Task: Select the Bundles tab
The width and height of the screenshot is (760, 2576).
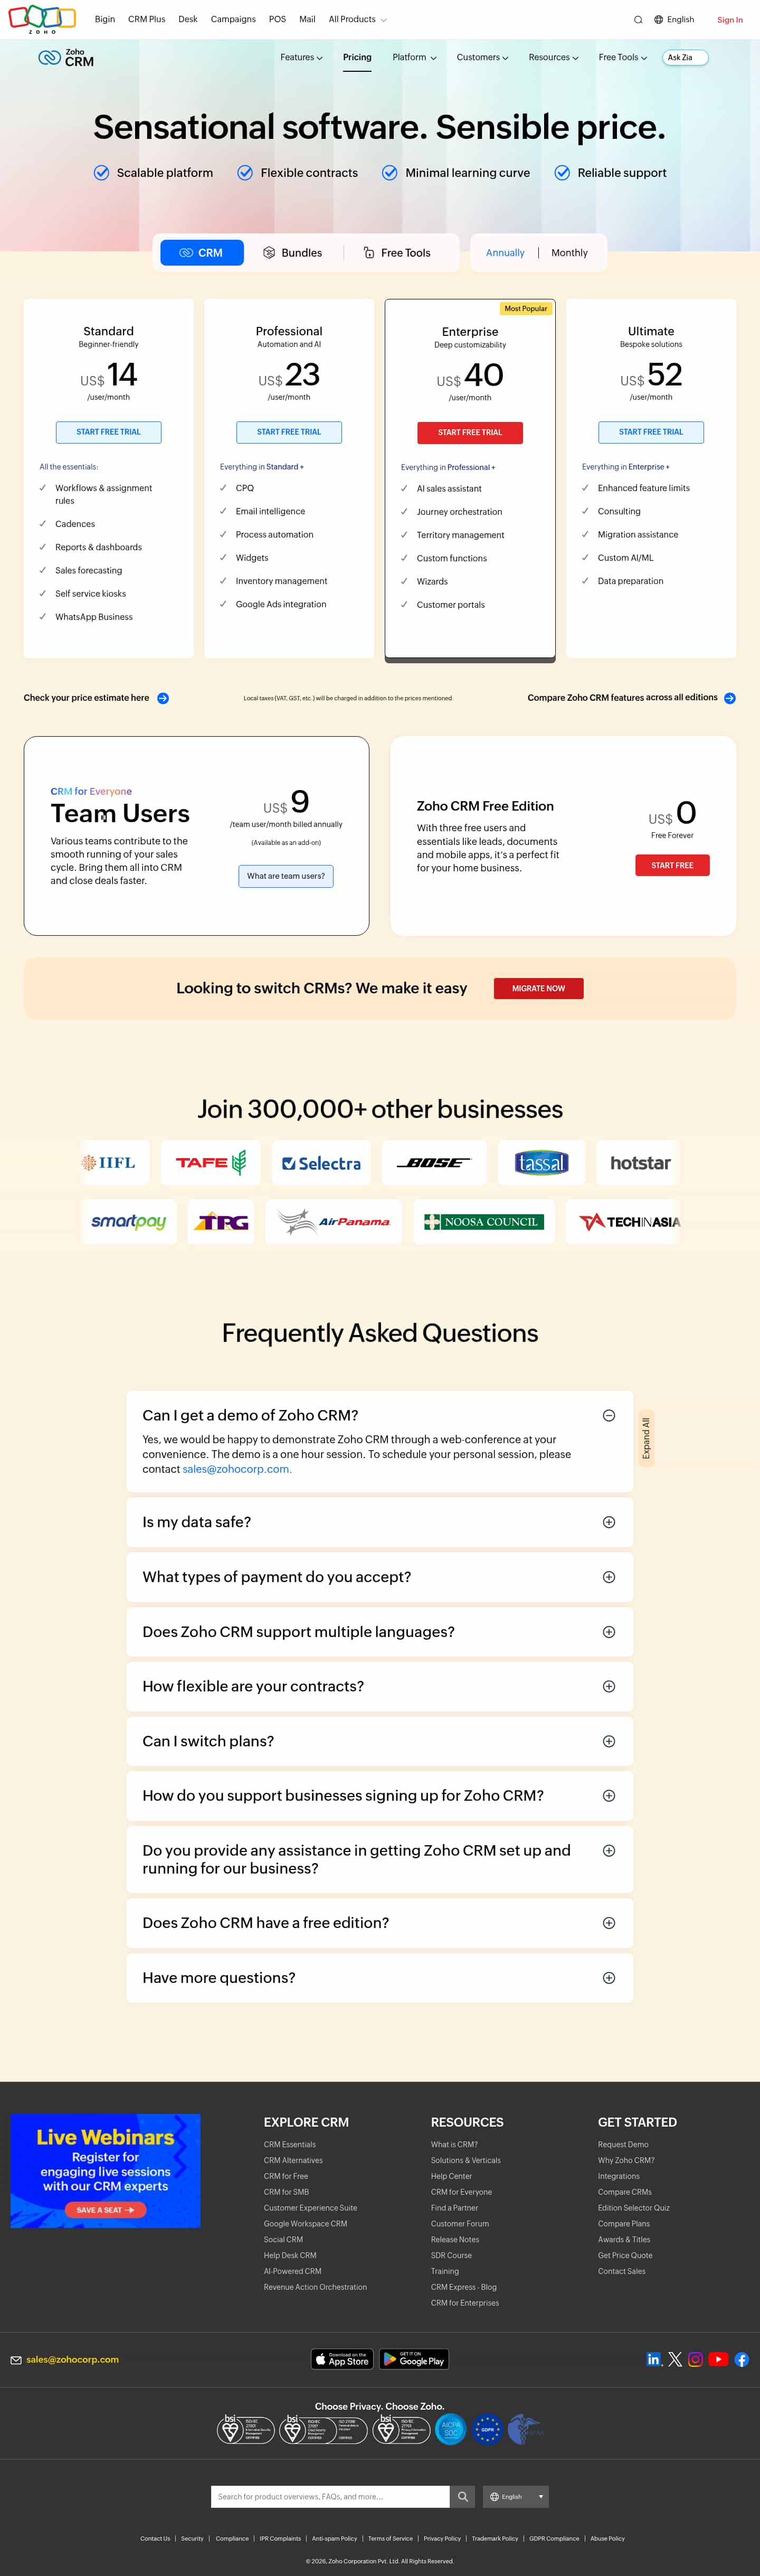Action: click(x=292, y=253)
